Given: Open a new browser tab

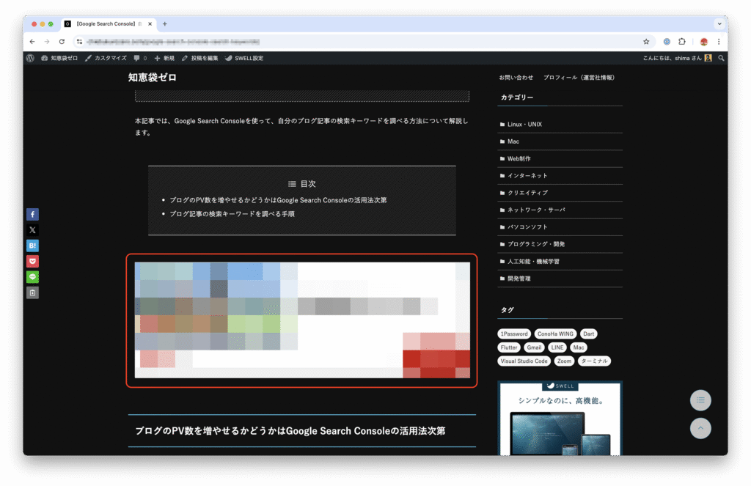Looking at the screenshot, I should click(165, 24).
